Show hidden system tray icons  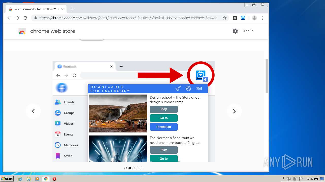pos(283,179)
